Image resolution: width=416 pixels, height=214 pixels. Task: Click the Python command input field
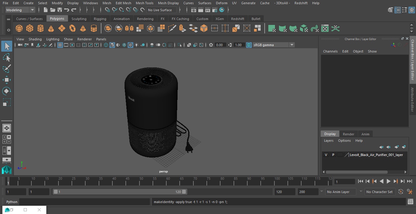click(85, 202)
